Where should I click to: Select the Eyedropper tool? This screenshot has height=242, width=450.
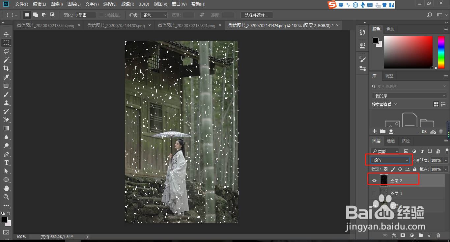[x=7, y=77]
